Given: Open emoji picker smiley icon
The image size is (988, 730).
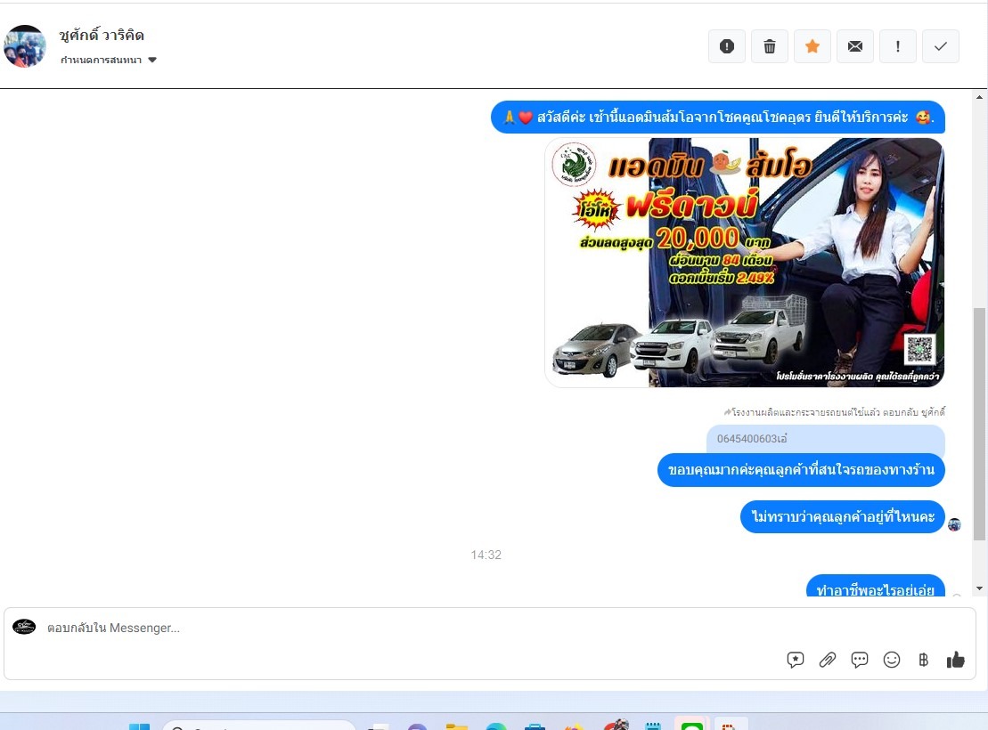Looking at the screenshot, I should pyautogui.click(x=892, y=660).
